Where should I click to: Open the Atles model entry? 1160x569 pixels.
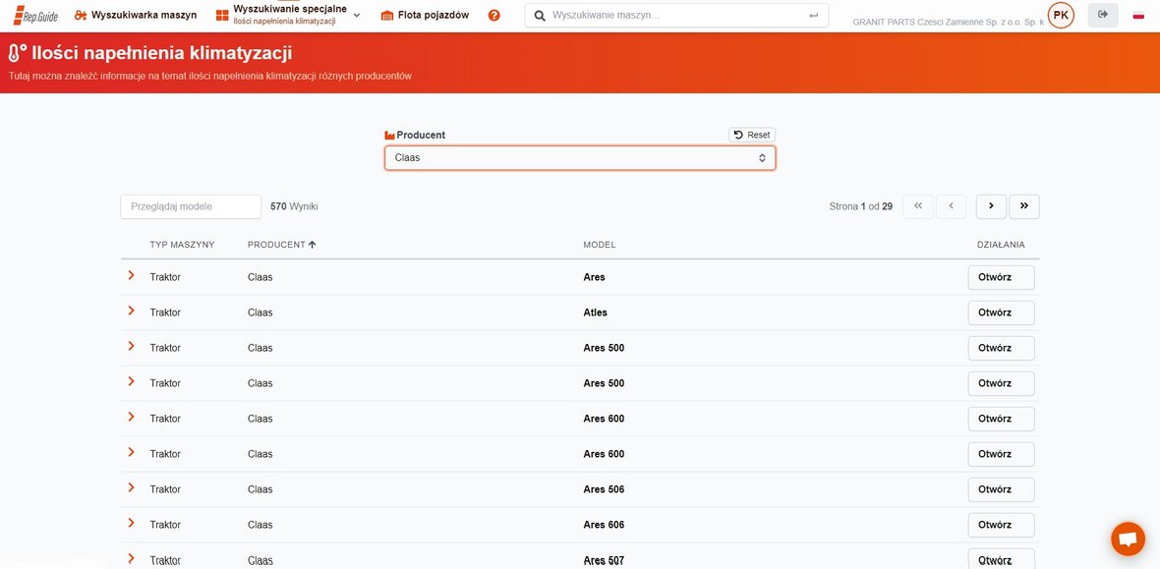pos(1001,313)
